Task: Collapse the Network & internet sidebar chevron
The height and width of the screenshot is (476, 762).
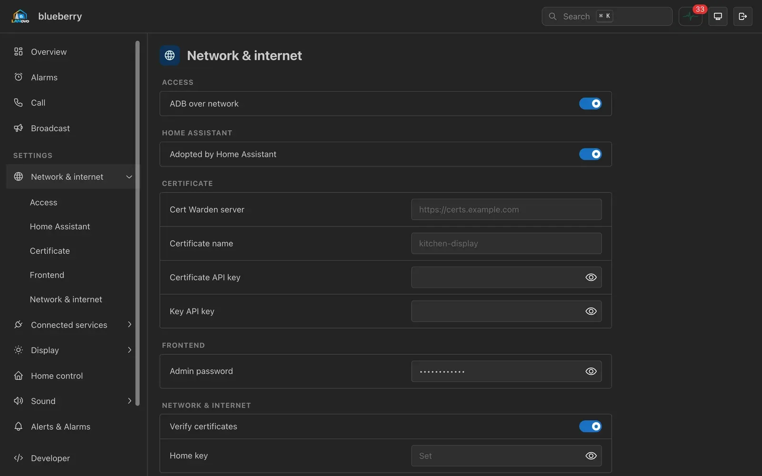Action: click(x=129, y=177)
